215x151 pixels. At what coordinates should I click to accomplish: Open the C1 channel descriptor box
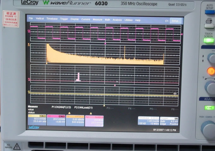point(37,120)
